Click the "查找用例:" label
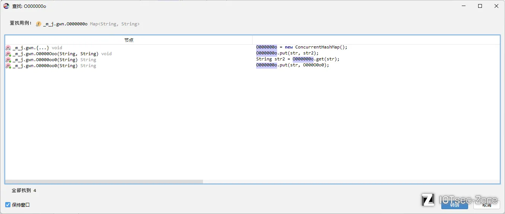The width and height of the screenshot is (505, 214). tap(21, 23)
